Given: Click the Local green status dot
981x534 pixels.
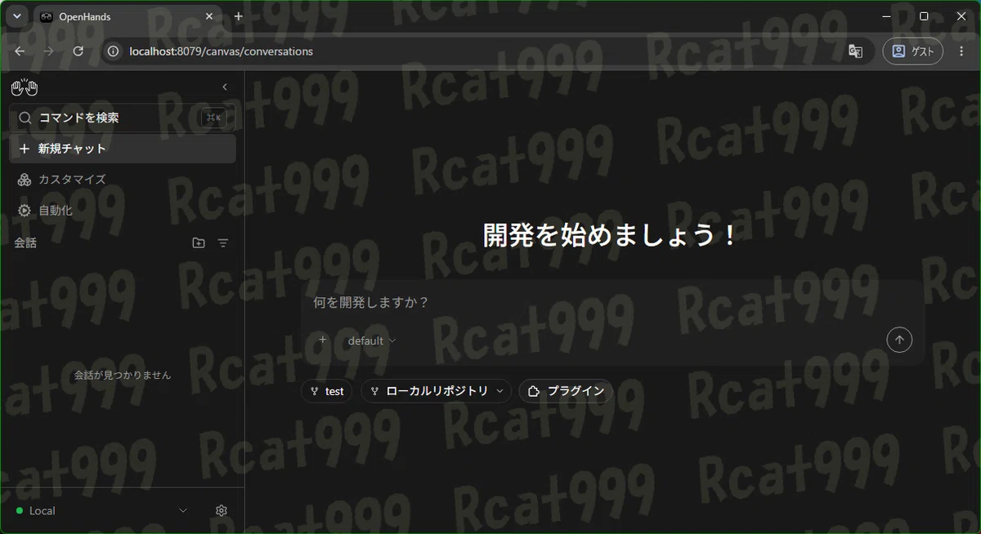Looking at the screenshot, I should coord(20,511).
